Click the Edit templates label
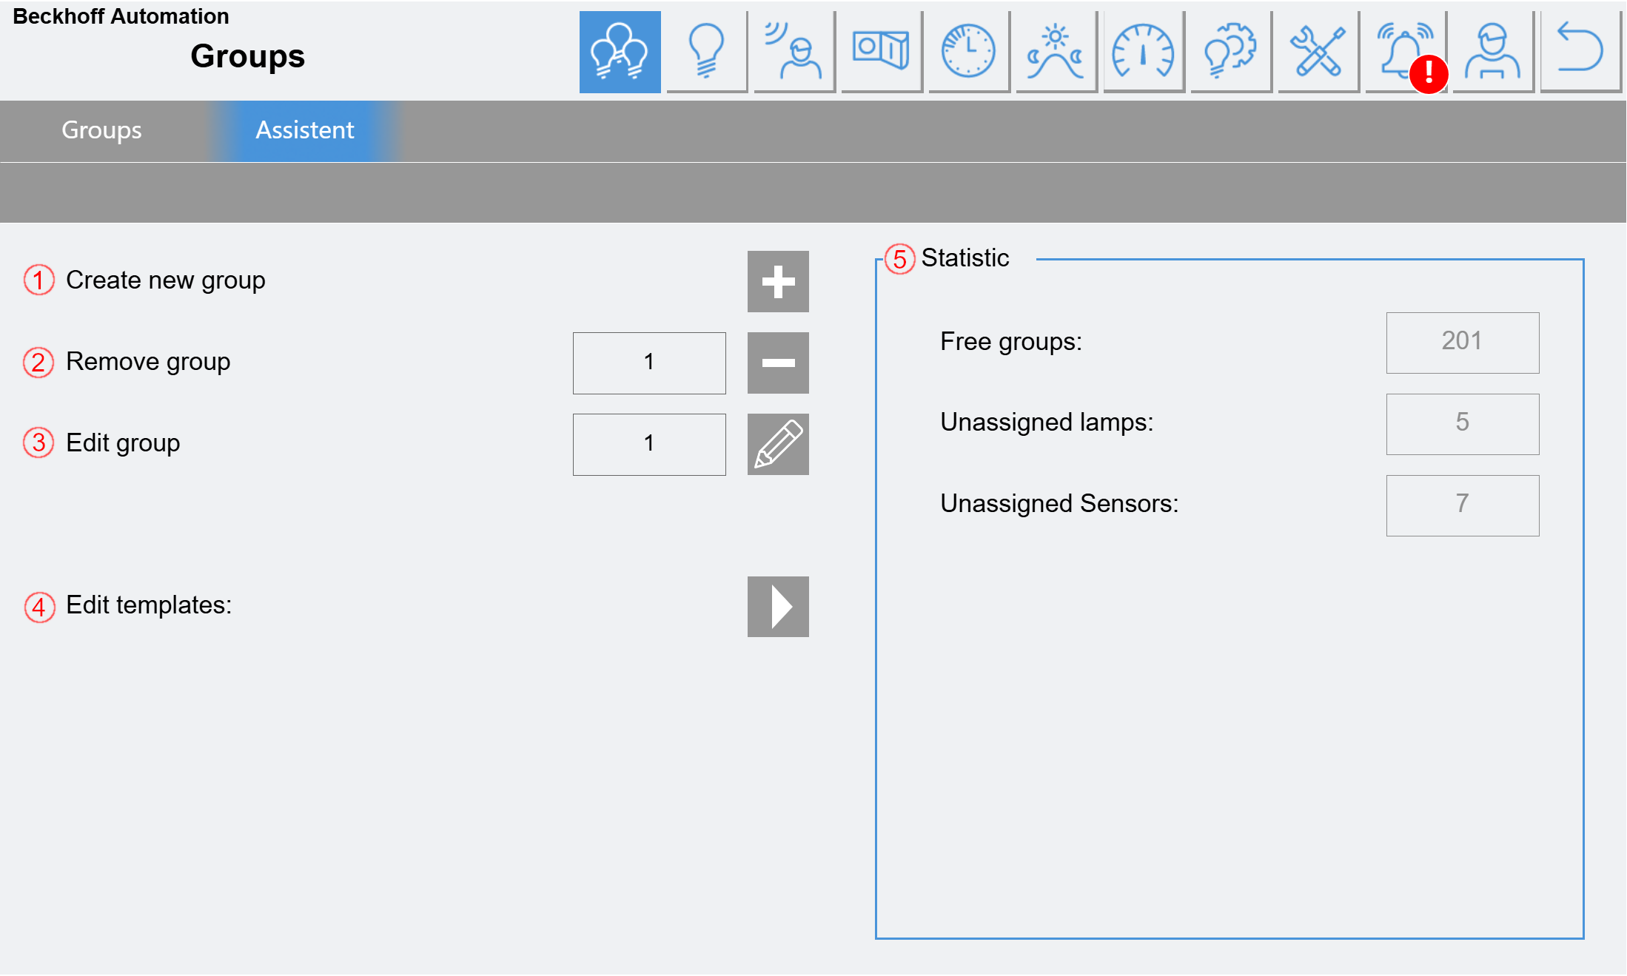1627x976 pixels. coord(149,605)
